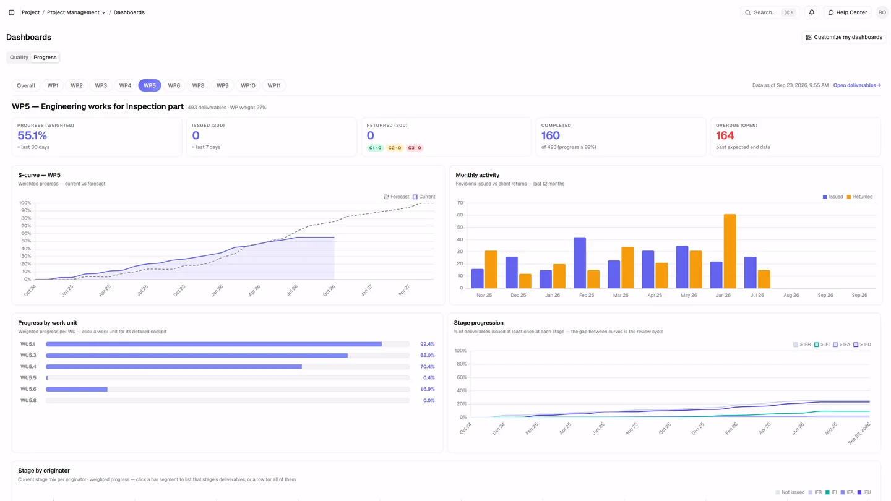891x501 pixels.
Task: Click the Help Center button
Action: click(847, 12)
